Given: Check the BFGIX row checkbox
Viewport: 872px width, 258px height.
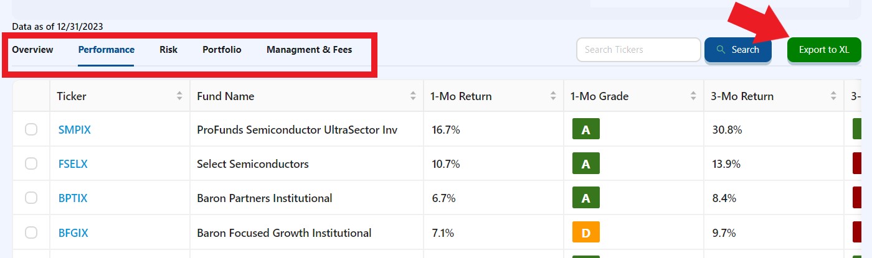Looking at the screenshot, I should (x=31, y=233).
